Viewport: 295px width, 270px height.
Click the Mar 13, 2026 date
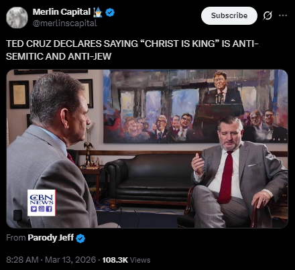pyautogui.click(x=70, y=260)
